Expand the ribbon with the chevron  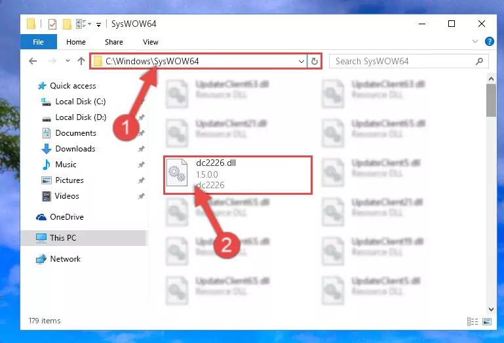click(x=475, y=41)
